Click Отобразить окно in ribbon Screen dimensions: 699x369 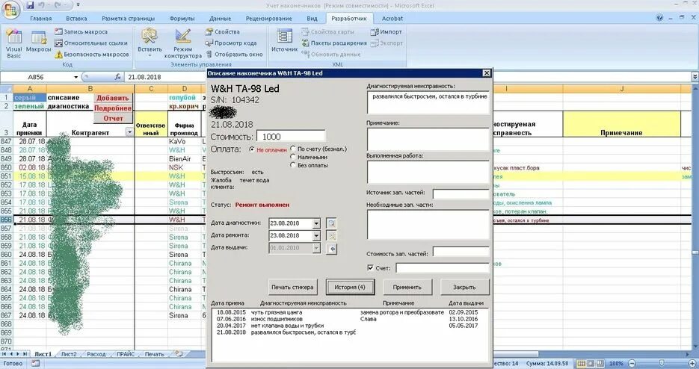(233, 55)
